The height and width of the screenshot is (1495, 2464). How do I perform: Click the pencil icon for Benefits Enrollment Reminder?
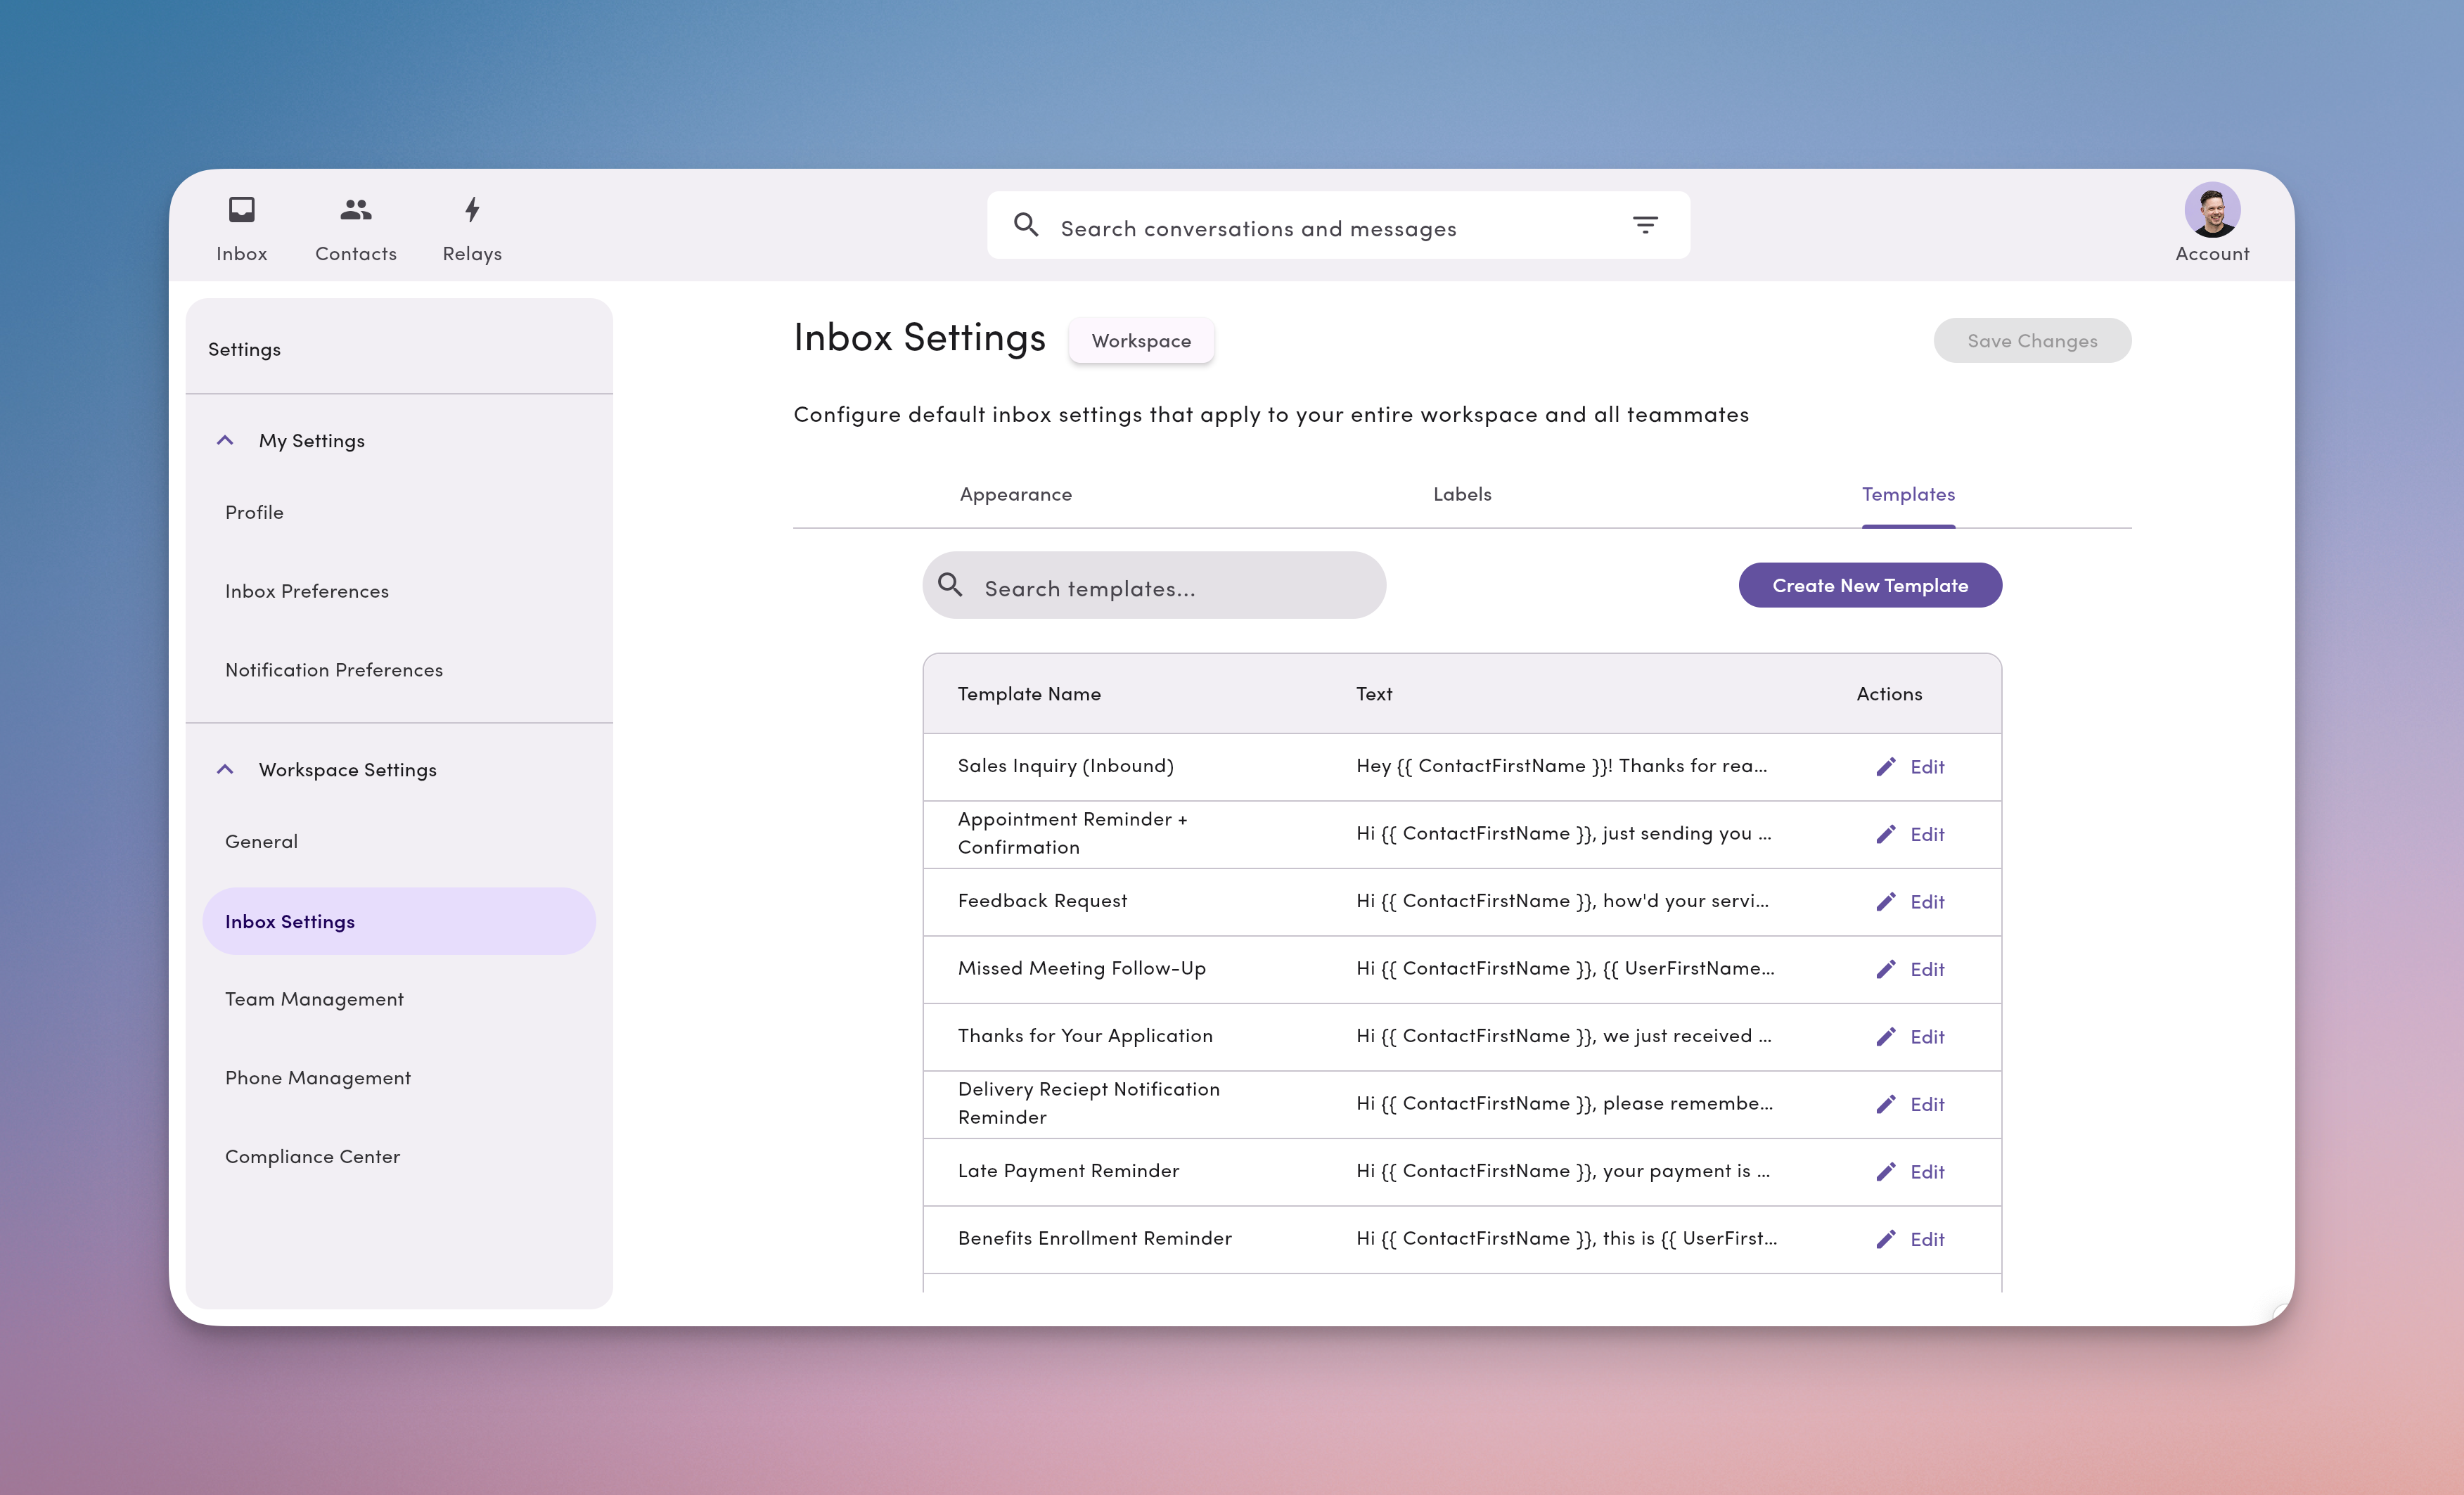1885,1239
